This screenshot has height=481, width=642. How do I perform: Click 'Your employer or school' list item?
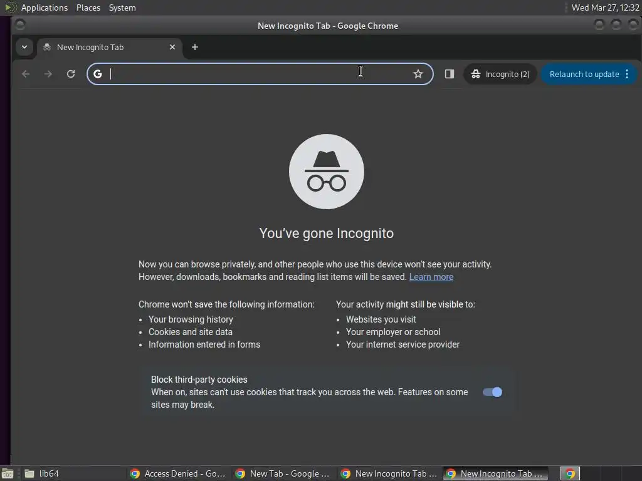coord(393,332)
